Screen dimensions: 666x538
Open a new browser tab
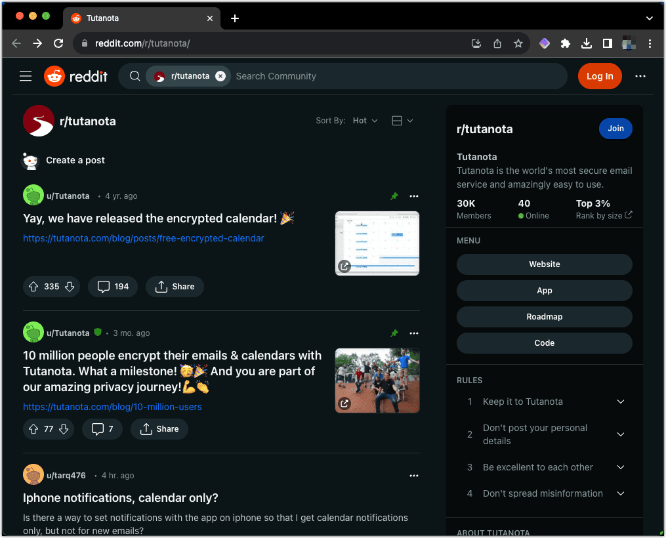tap(235, 18)
